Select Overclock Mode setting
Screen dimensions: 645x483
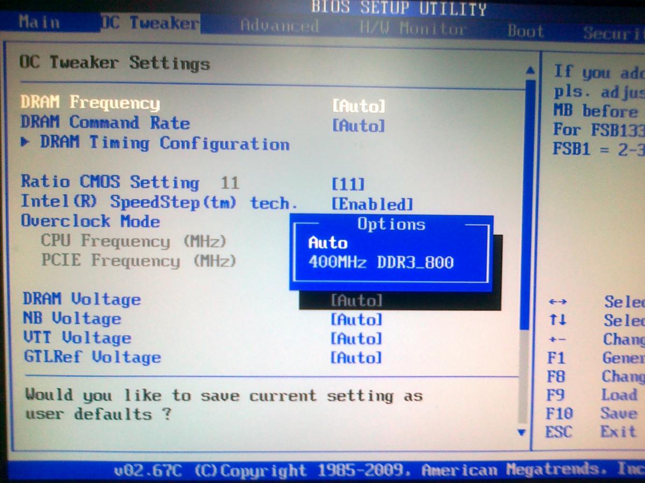(x=90, y=221)
